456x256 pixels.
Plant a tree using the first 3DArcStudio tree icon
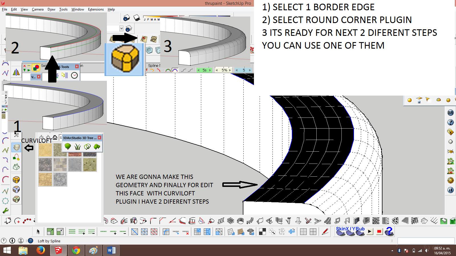tap(68, 146)
